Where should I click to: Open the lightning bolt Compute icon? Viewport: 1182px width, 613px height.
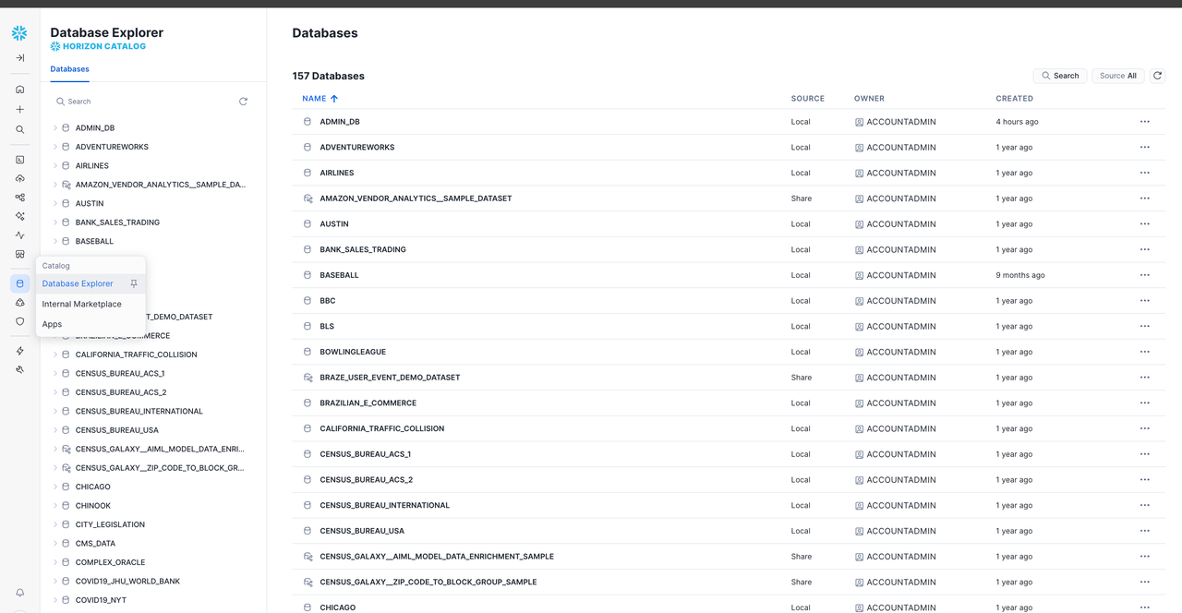(19, 351)
